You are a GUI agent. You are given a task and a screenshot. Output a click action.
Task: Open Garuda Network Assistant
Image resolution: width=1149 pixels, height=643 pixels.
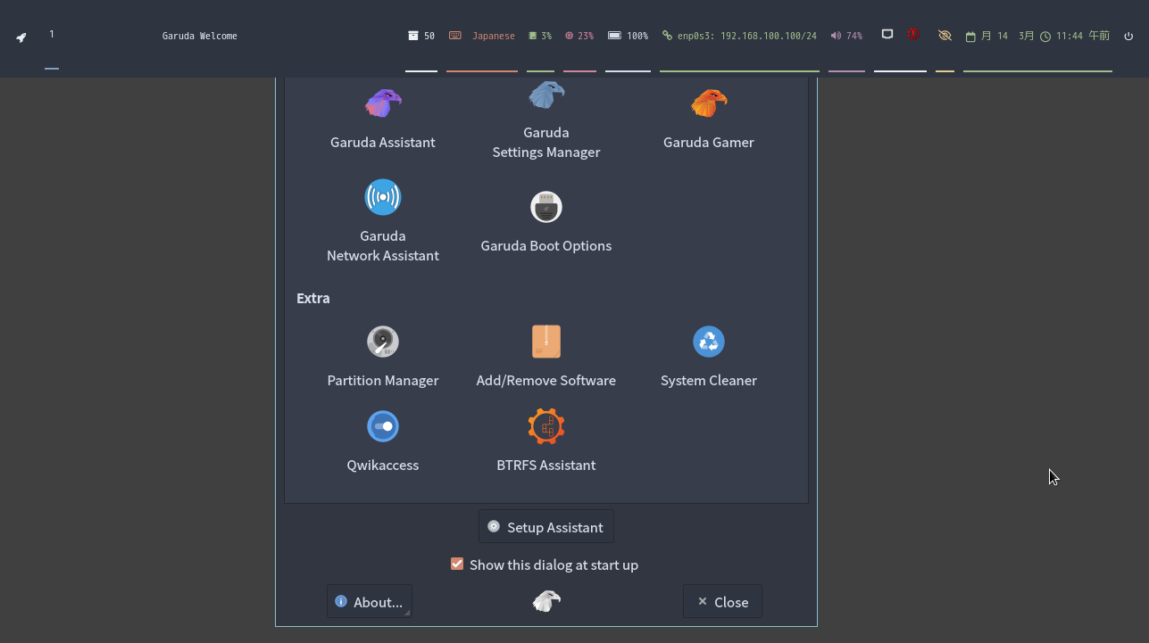[x=382, y=220]
